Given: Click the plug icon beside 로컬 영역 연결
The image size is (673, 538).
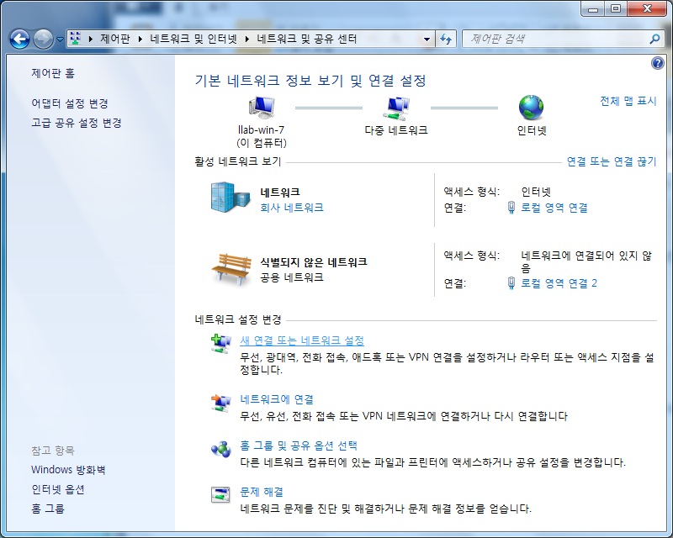Looking at the screenshot, I should point(511,208).
